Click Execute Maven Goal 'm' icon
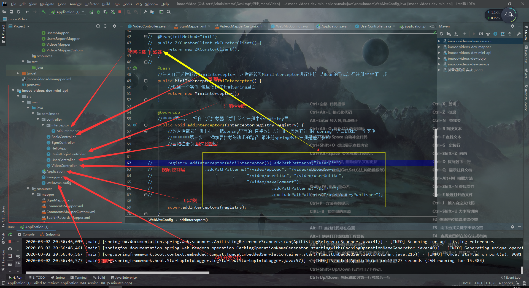Image resolution: width=529 pixels, height=288 pixels. pos(481,34)
